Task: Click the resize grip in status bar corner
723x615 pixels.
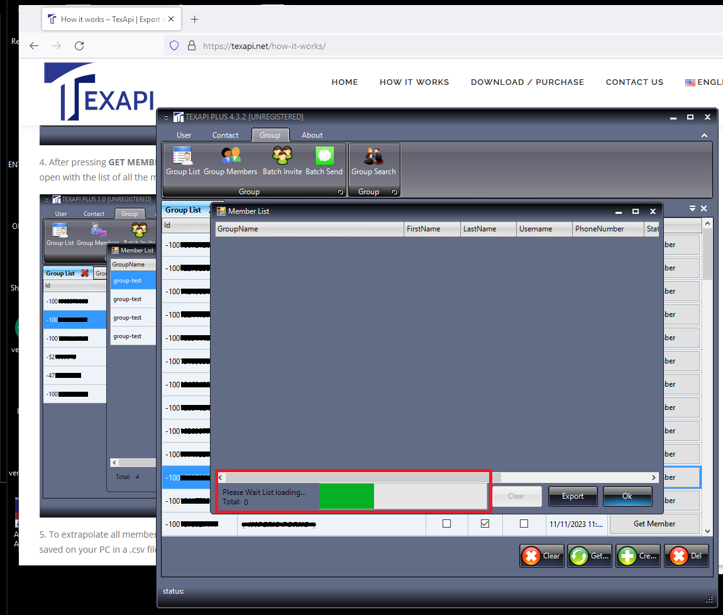Action: (x=709, y=599)
